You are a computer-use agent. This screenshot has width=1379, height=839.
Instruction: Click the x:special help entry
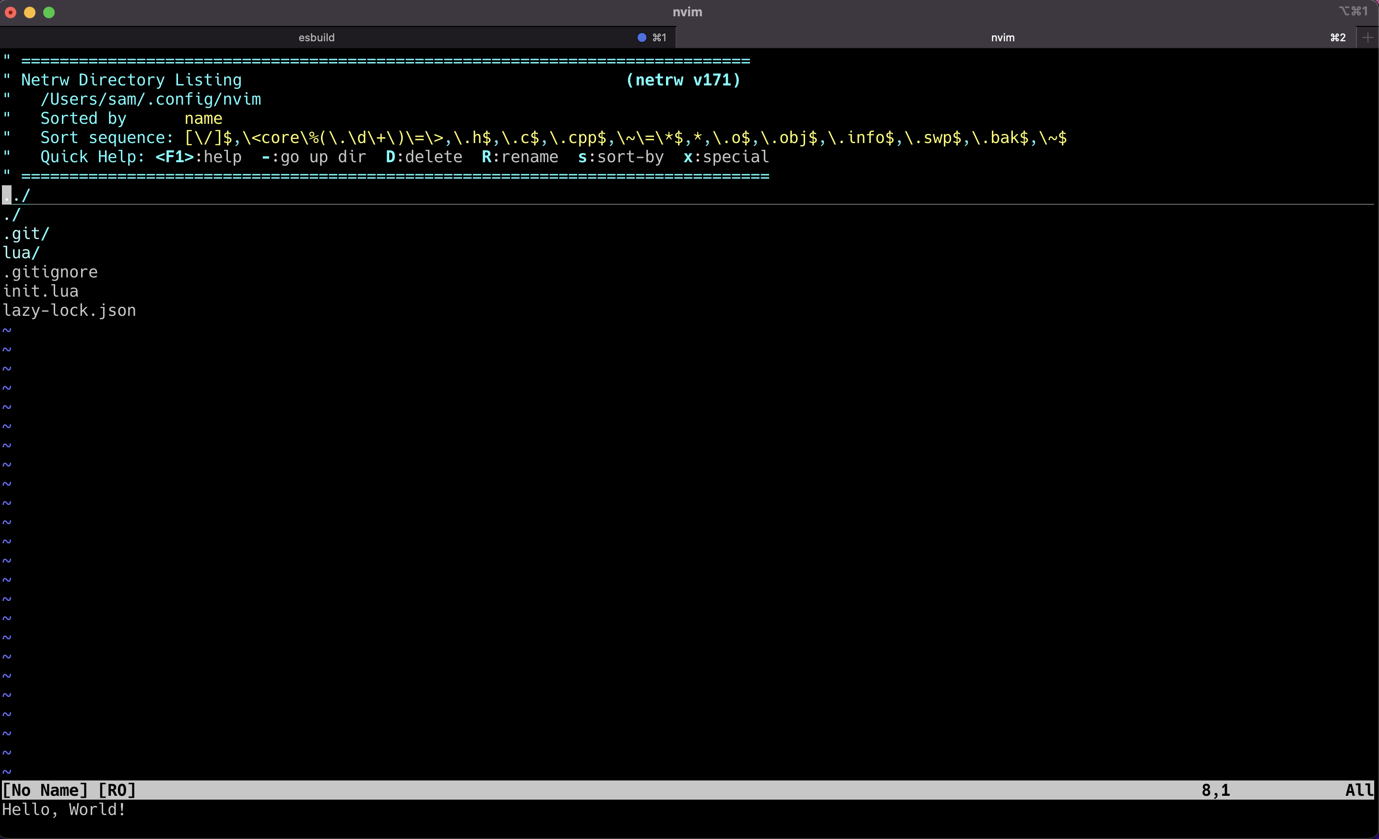tap(726, 157)
